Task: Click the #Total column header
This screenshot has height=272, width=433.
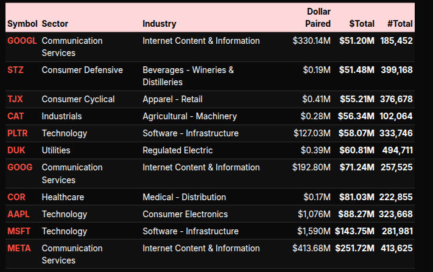Action: [x=400, y=24]
